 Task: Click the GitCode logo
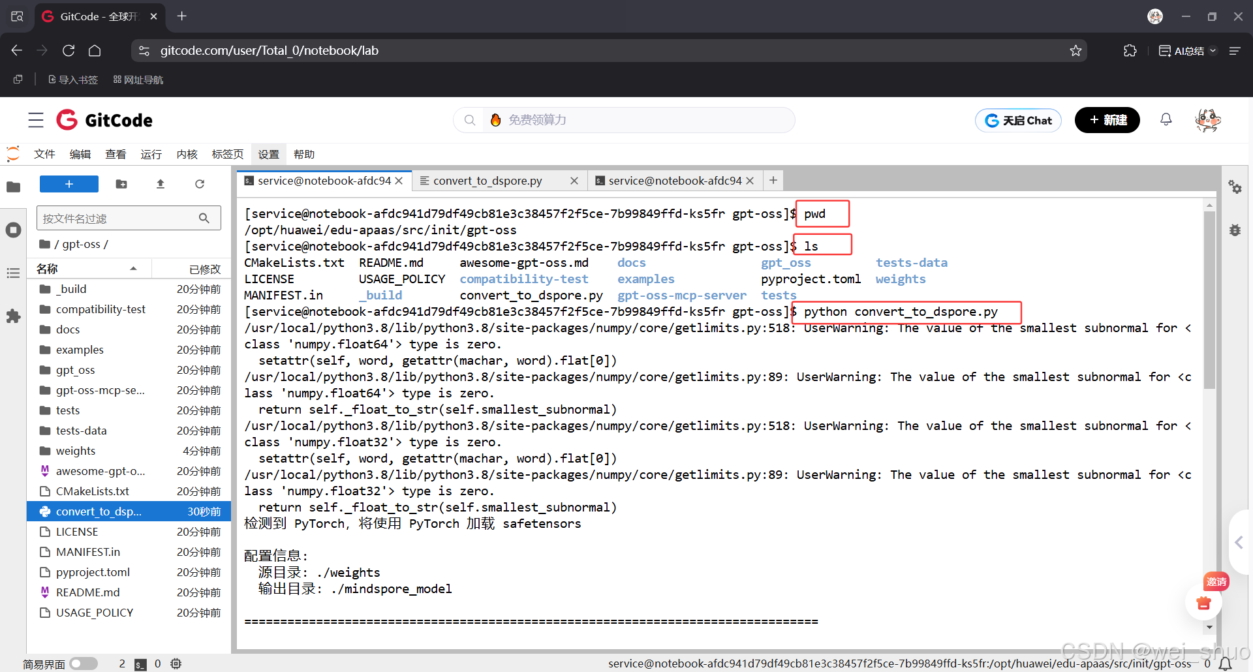pyautogui.click(x=104, y=120)
